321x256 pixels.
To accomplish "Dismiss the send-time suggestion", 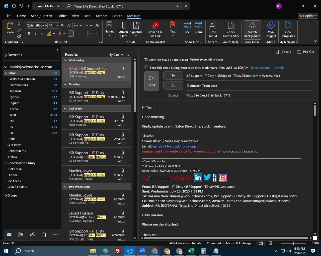I will coord(279,68).
